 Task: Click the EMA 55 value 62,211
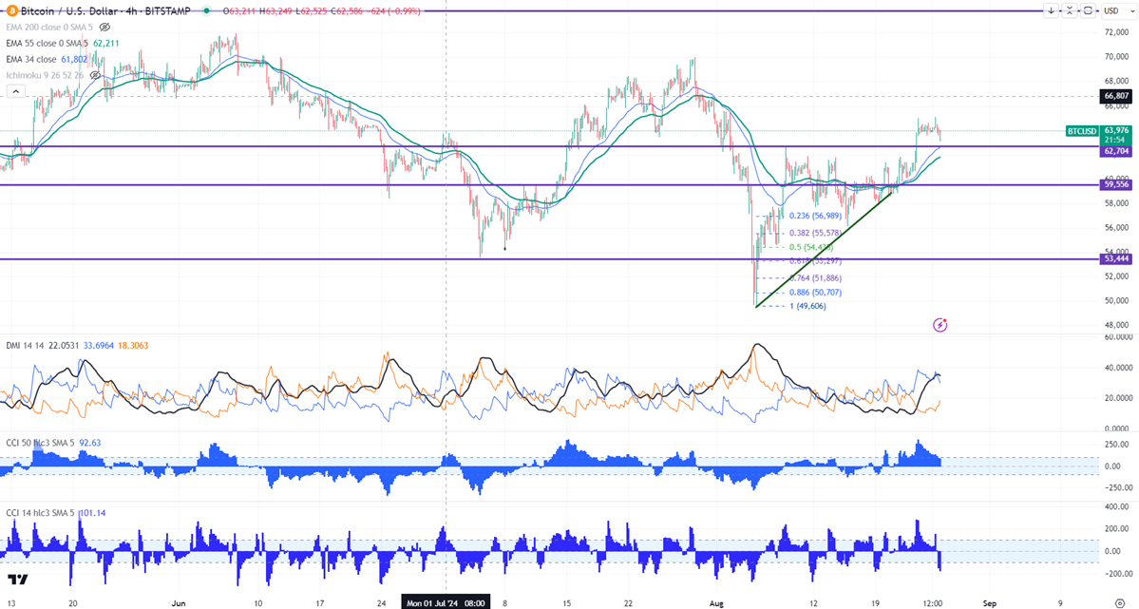(x=106, y=43)
